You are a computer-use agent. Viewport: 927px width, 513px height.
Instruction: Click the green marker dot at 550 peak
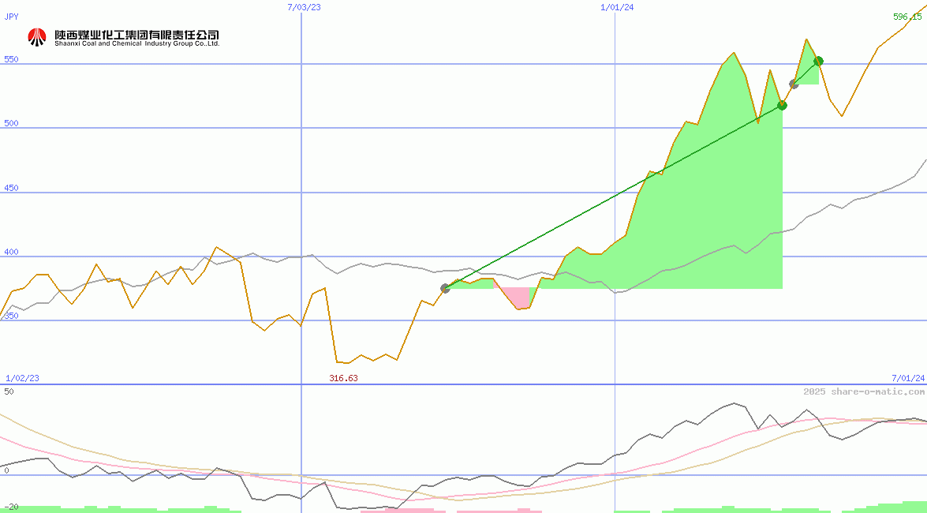click(x=819, y=61)
